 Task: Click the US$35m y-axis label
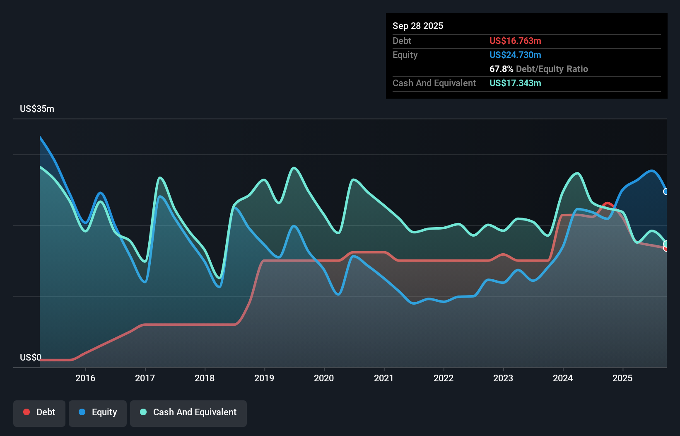(x=37, y=109)
